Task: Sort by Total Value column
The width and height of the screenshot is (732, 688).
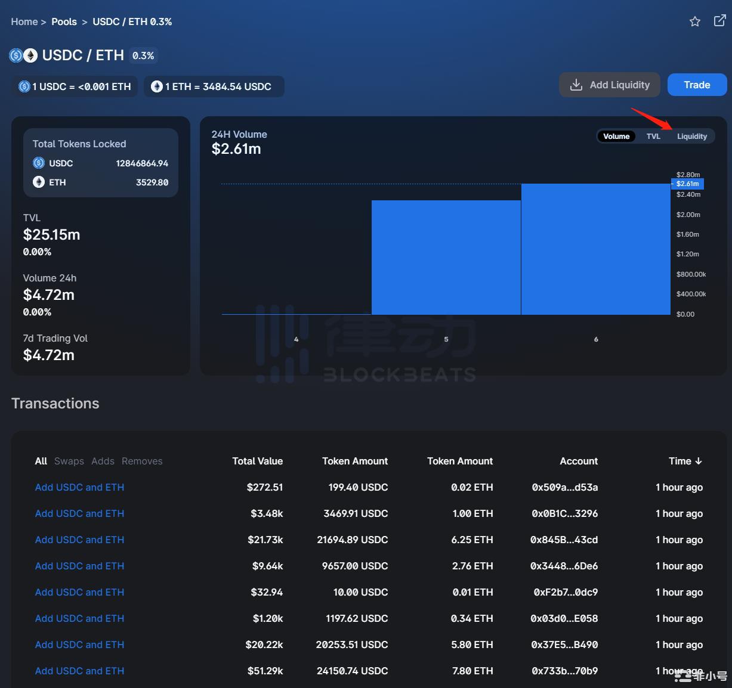Action: (x=258, y=461)
